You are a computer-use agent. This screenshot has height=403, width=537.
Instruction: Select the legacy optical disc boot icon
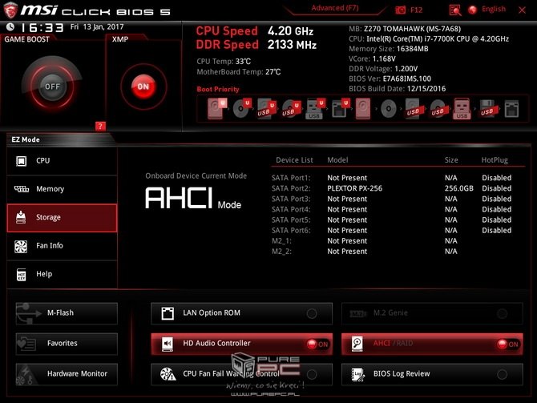point(389,109)
